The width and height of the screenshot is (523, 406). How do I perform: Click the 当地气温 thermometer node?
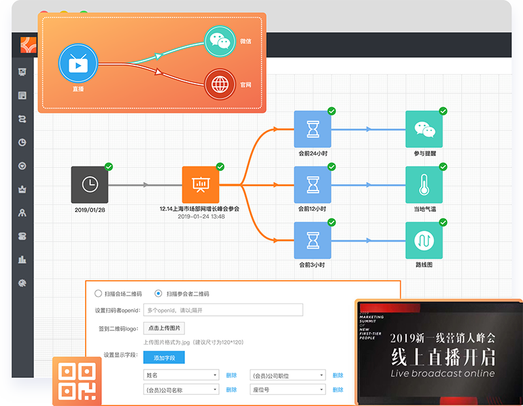[x=424, y=185]
